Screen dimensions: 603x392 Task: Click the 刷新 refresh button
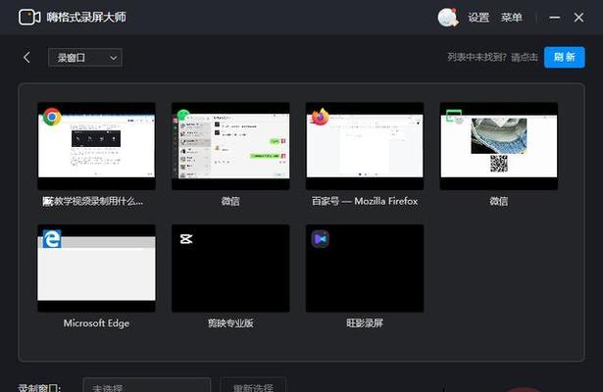click(564, 57)
